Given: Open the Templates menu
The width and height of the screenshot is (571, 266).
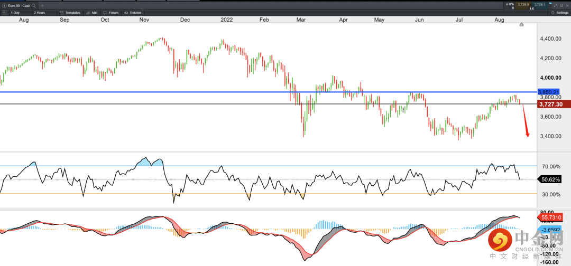Looking at the screenshot, I should (70, 12).
